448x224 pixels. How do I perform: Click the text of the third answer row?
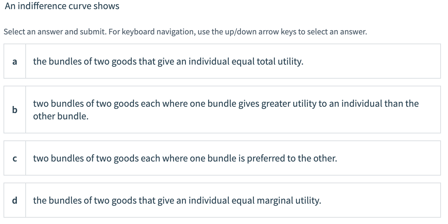tap(184, 158)
